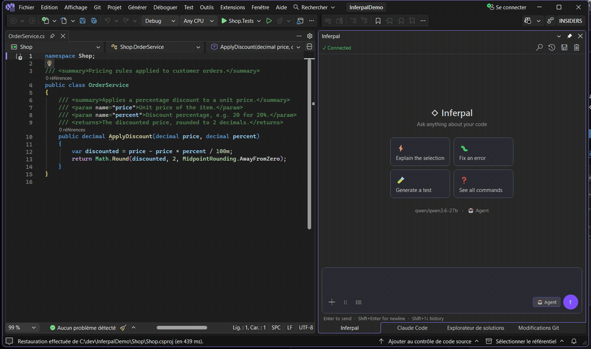This screenshot has width=591, height=349.
Task: Open Inferpal window position dropdown arrow
Action: (x=558, y=36)
